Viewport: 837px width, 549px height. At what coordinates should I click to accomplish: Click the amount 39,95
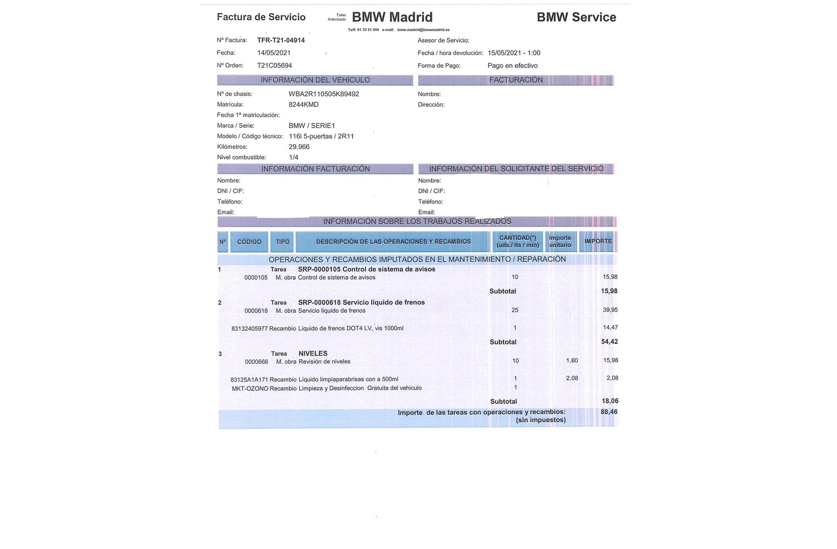[610, 310]
